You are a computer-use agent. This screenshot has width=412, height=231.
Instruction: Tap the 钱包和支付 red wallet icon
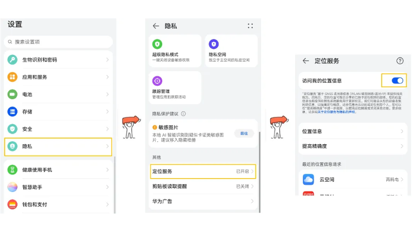[12, 204]
